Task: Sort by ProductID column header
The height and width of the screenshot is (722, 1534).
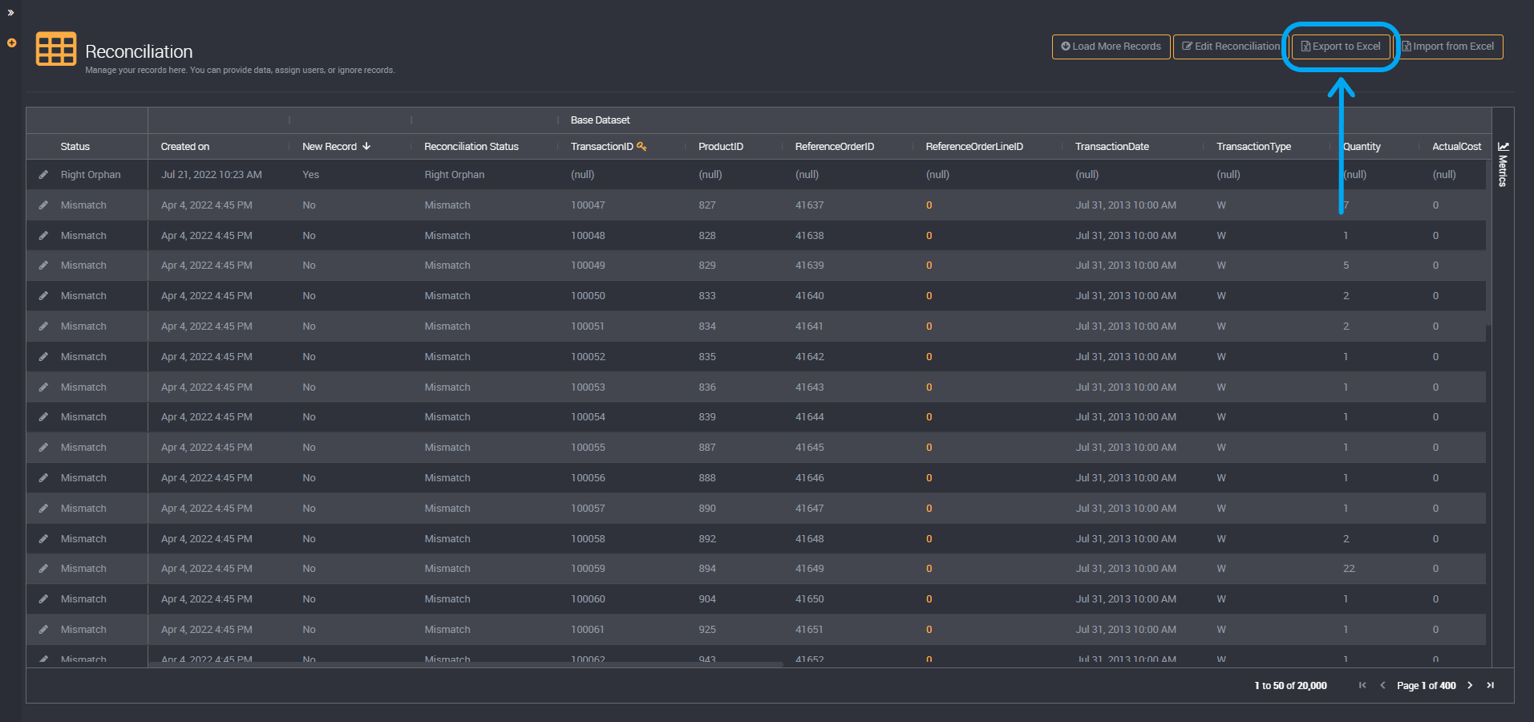Action: pos(721,147)
